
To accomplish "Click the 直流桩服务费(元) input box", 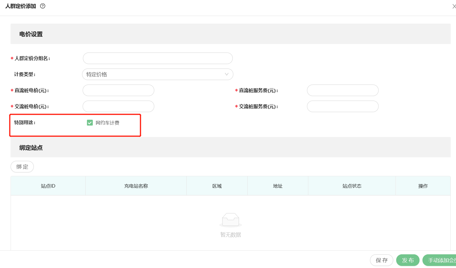I will coord(343,90).
